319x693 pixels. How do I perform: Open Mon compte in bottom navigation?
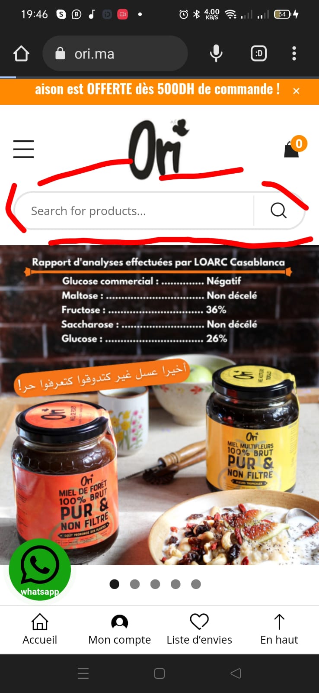click(x=120, y=630)
